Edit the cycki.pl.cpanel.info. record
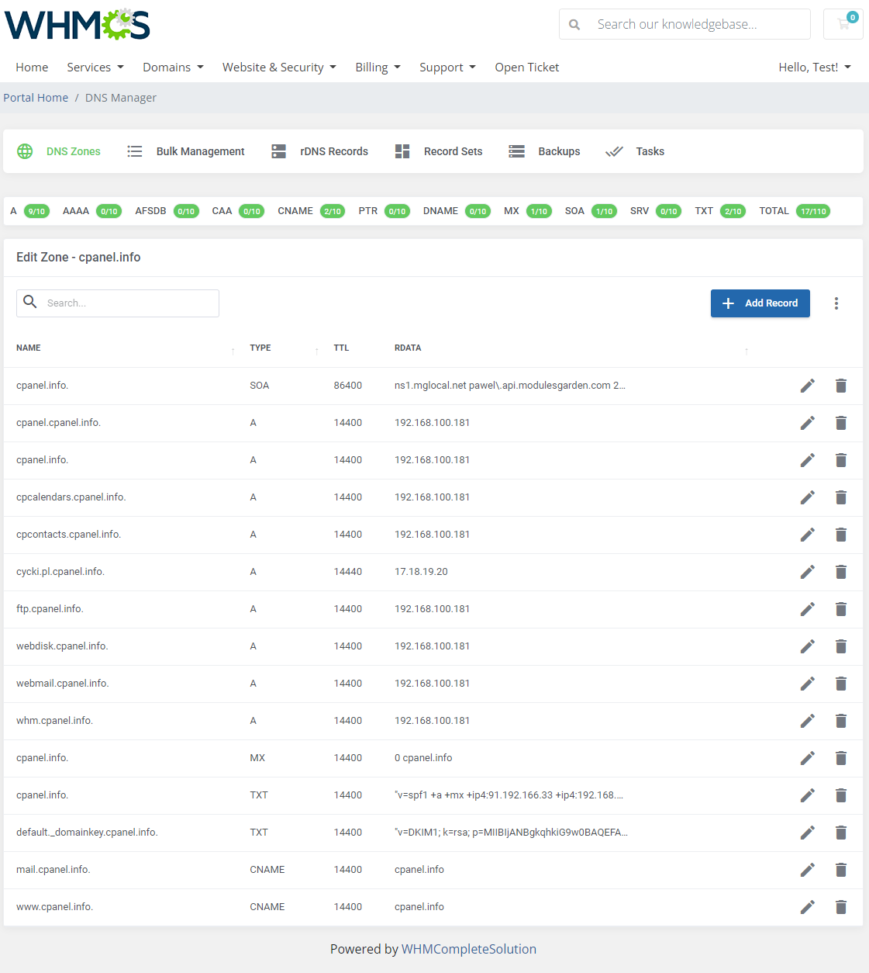Screen dimensions: 869x973 [x=808, y=572]
